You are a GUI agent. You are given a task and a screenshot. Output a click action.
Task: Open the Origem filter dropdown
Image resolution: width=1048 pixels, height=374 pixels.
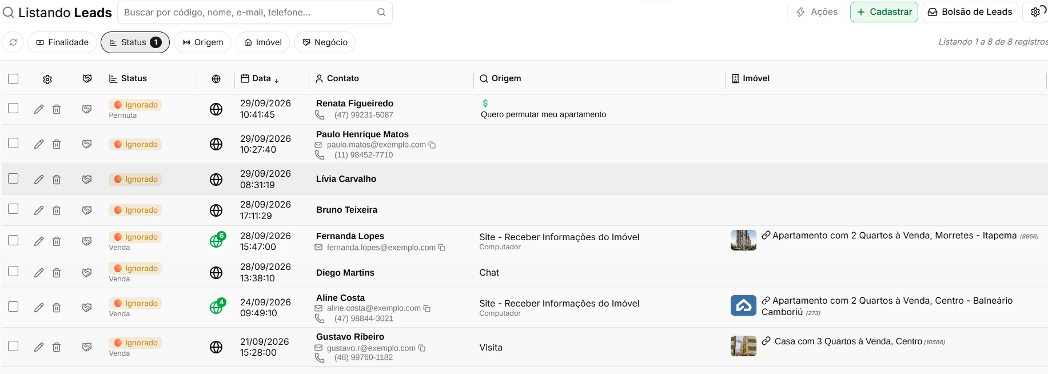tap(202, 42)
